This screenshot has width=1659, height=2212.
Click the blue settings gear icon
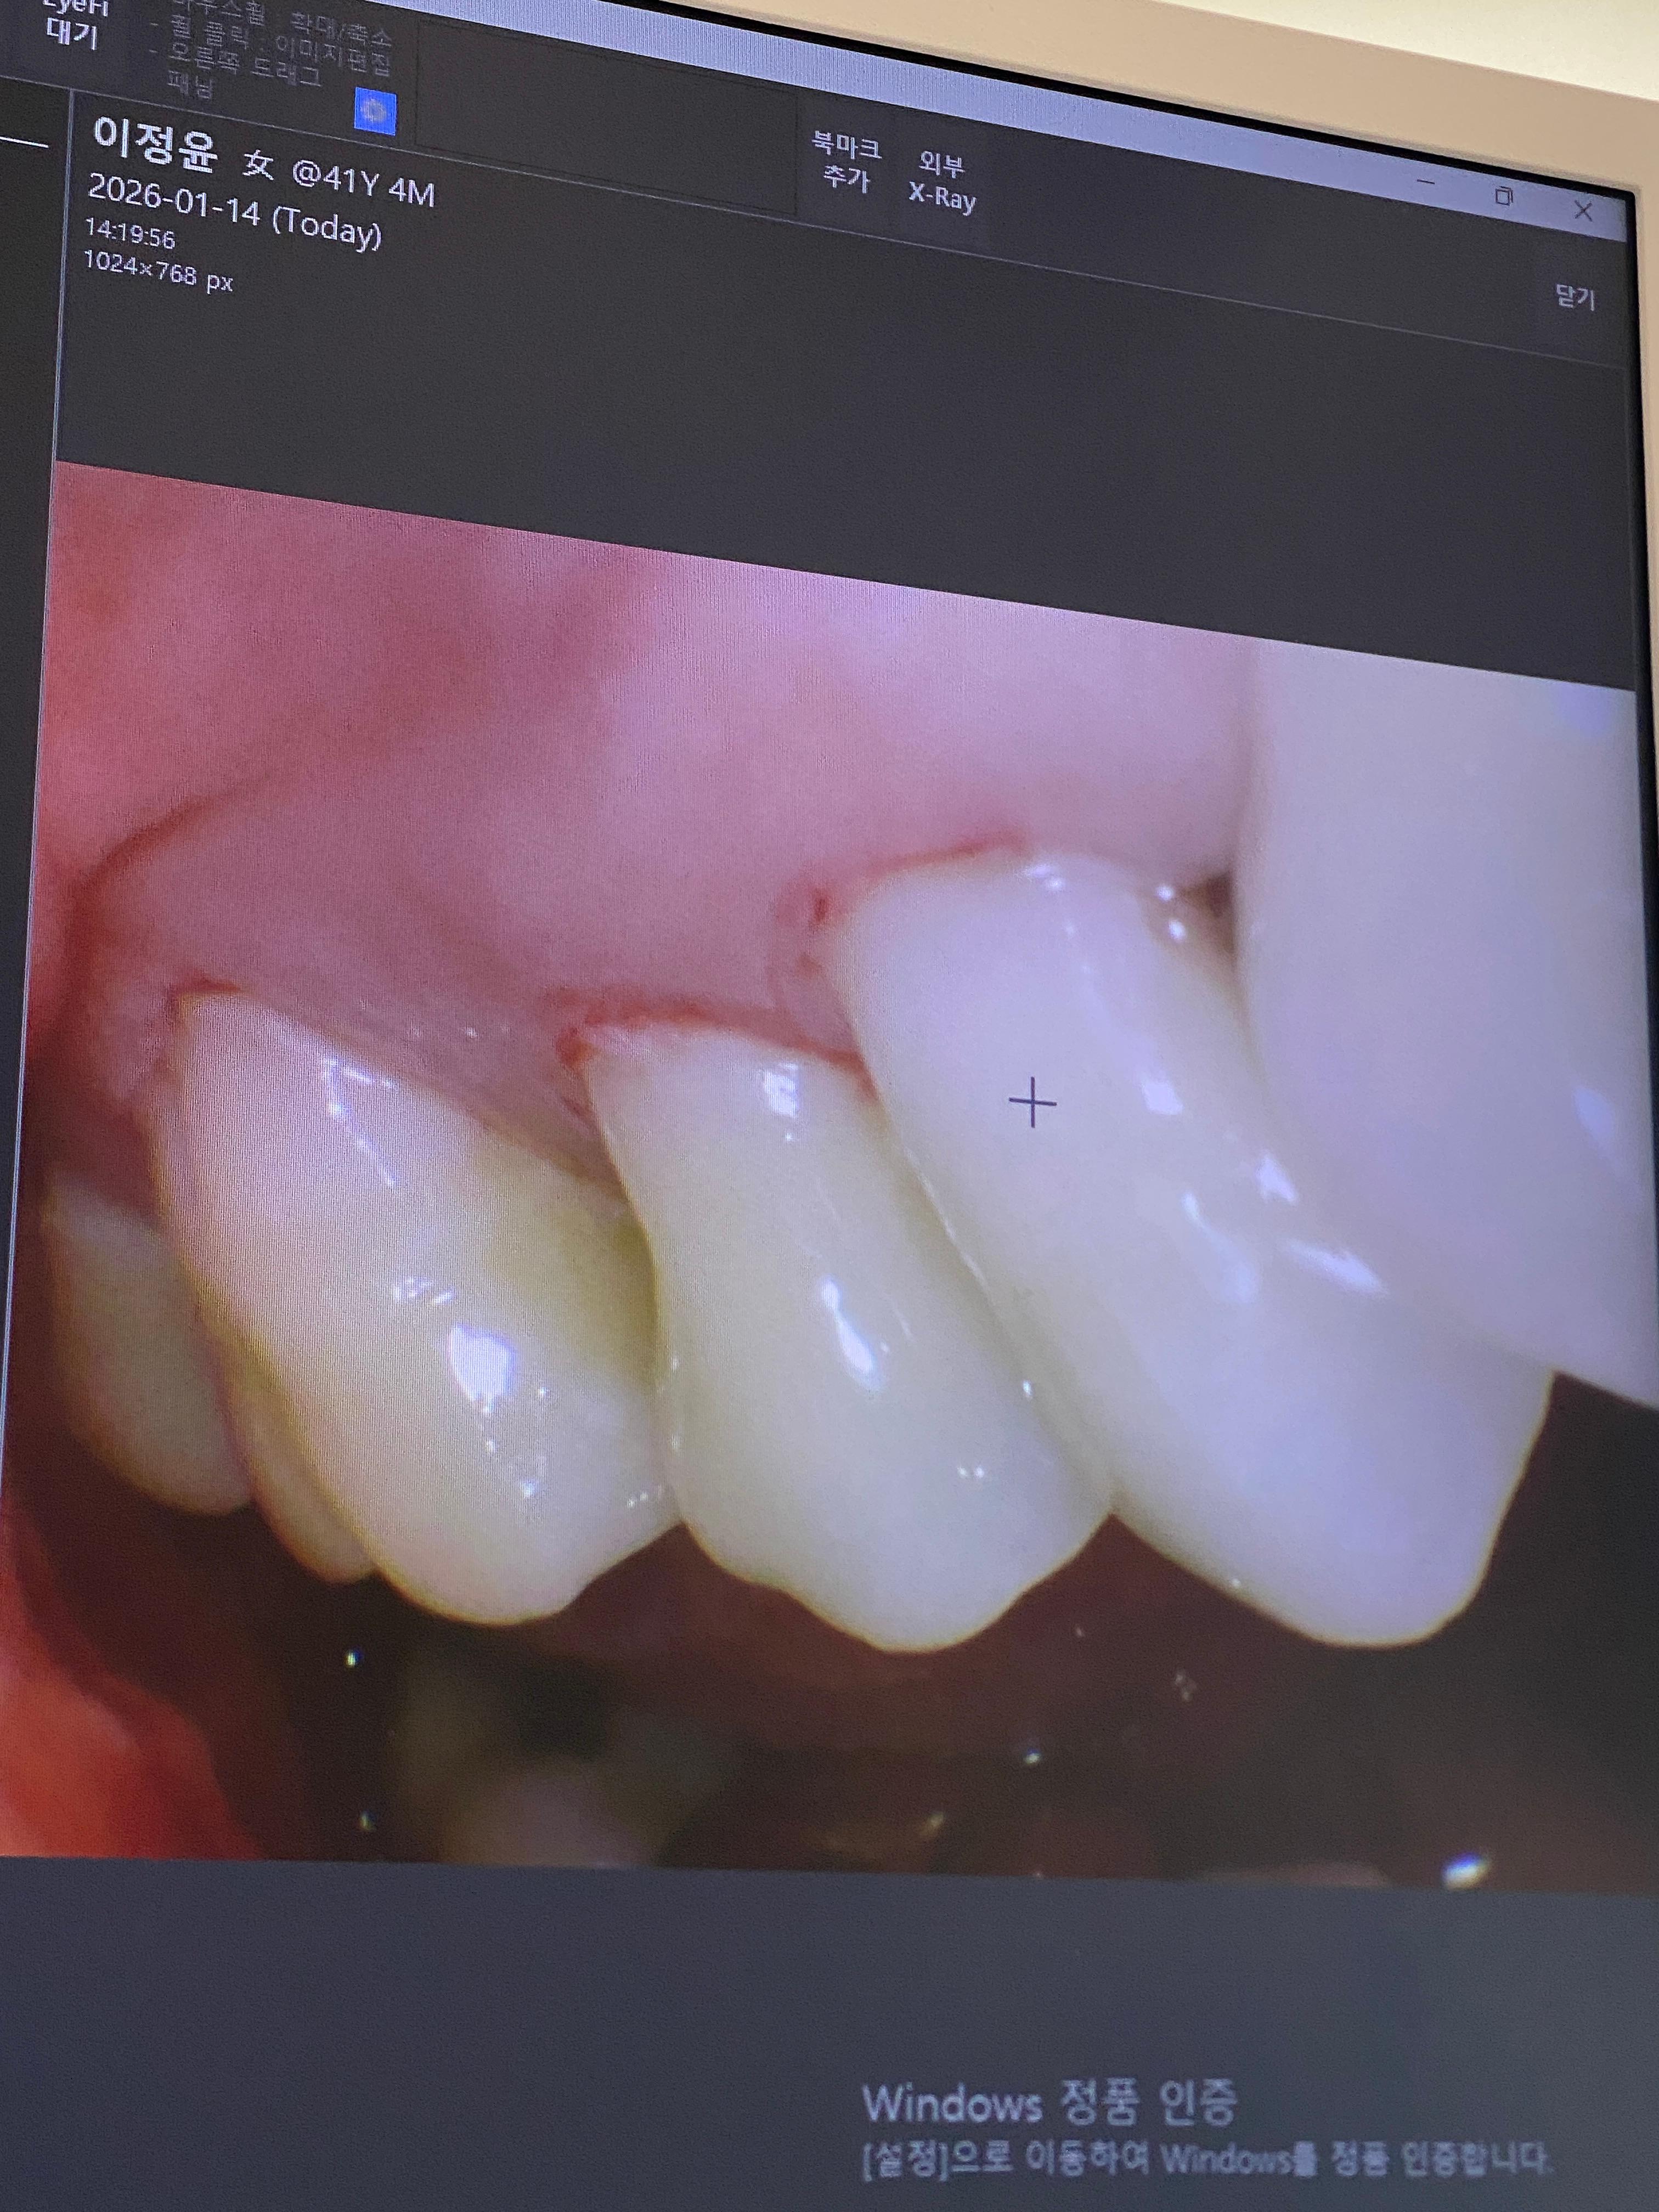click(376, 113)
